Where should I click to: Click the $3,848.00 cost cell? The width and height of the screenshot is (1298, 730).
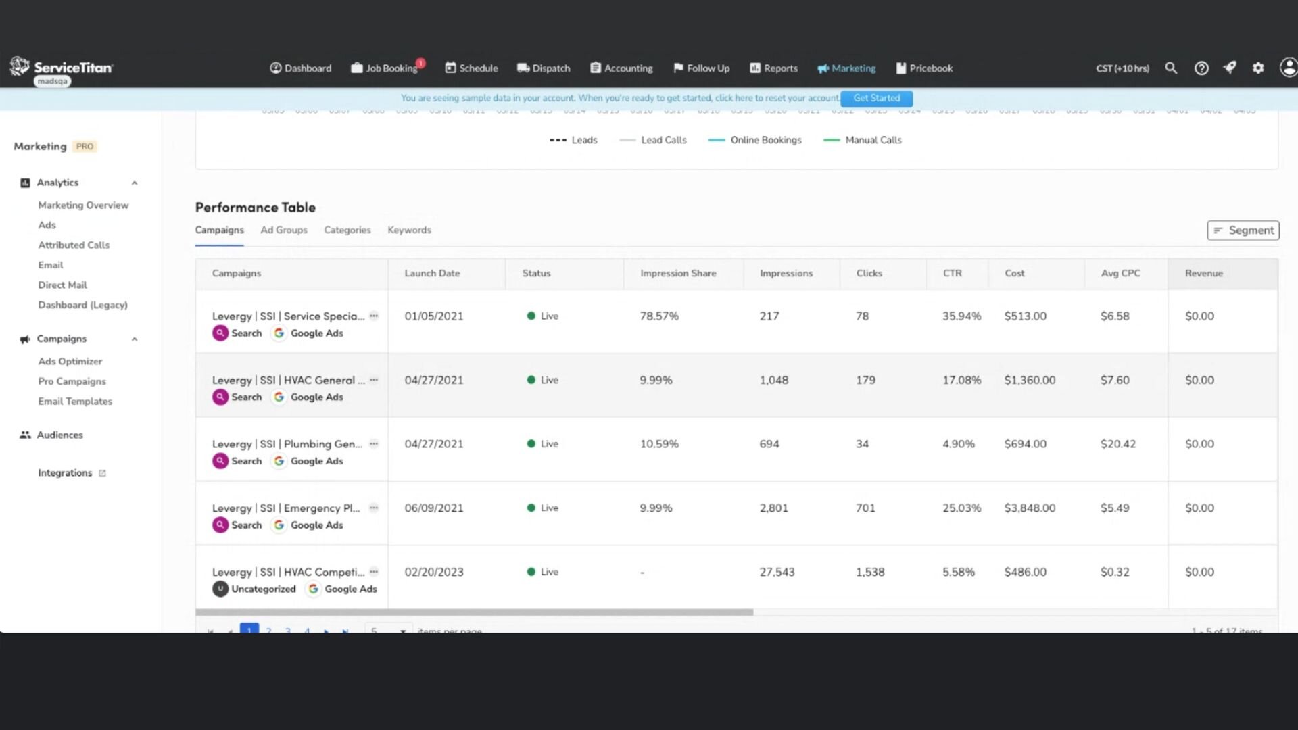pyautogui.click(x=1030, y=508)
